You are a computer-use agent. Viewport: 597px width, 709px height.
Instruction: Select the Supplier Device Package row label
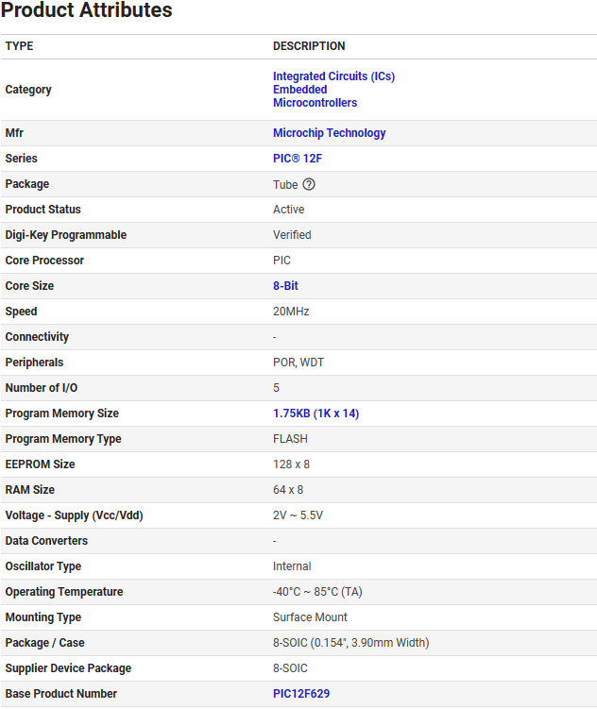[68, 668]
